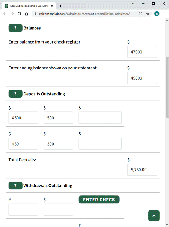The width and height of the screenshot is (169, 227).
Task: Open Chrome's three-dot menu
Action: coord(164,14)
